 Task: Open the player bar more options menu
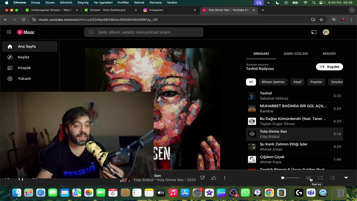[225, 178]
